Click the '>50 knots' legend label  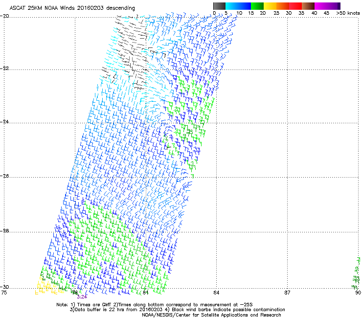[348, 13]
